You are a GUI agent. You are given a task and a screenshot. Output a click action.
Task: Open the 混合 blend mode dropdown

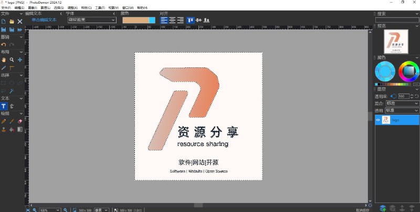click(402, 103)
